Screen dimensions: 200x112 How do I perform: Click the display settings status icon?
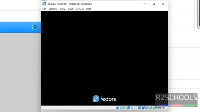click(x=139, y=108)
